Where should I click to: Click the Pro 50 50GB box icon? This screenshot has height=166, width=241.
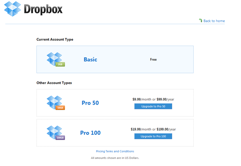(x=56, y=103)
